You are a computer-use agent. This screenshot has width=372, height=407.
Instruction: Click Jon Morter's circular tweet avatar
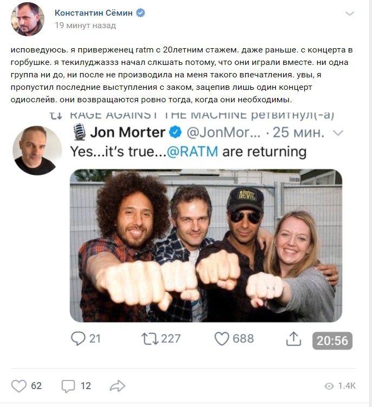pyautogui.click(x=37, y=150)
